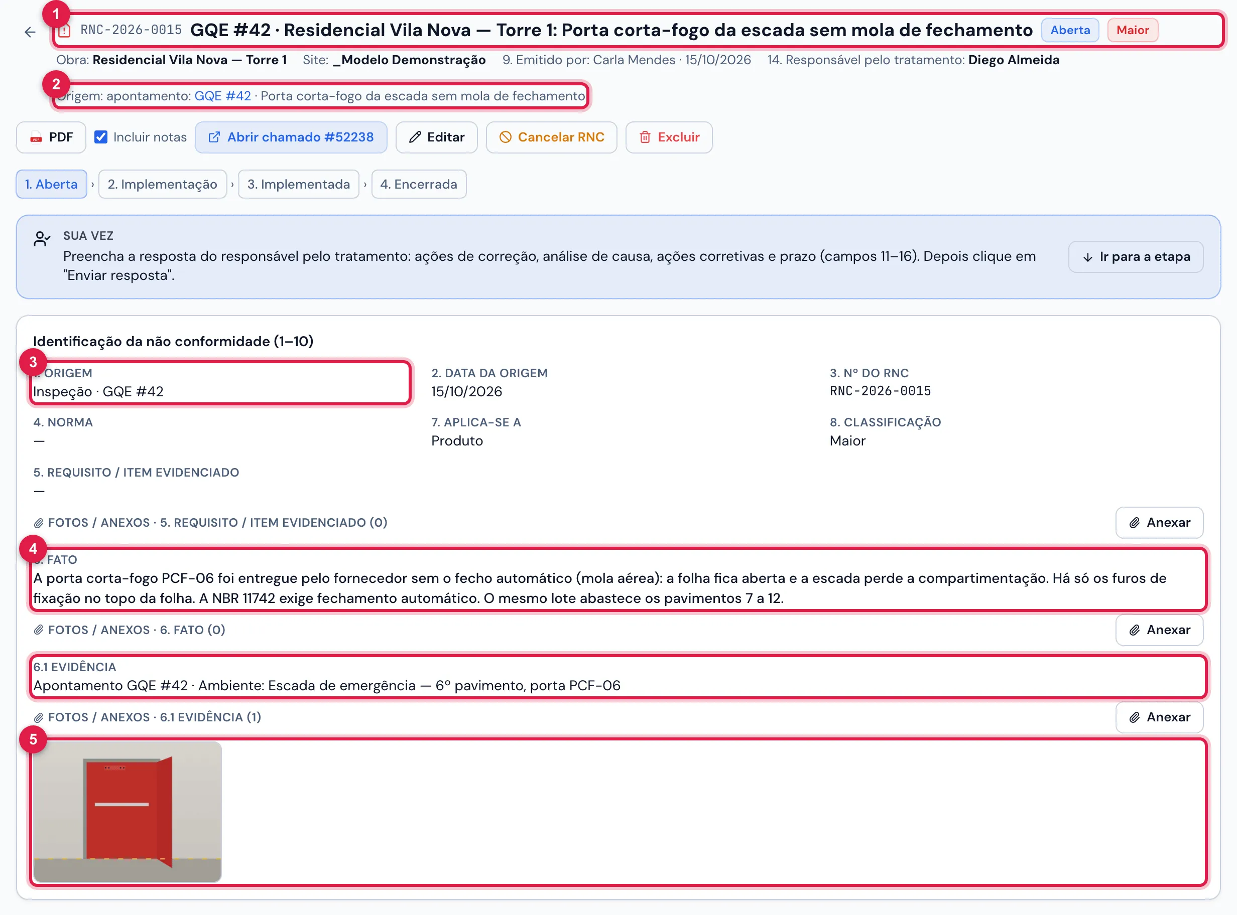Open the red fire door photo thumbnail
The height and width of the screenshot is (915, 1237).
coord(128,813)
